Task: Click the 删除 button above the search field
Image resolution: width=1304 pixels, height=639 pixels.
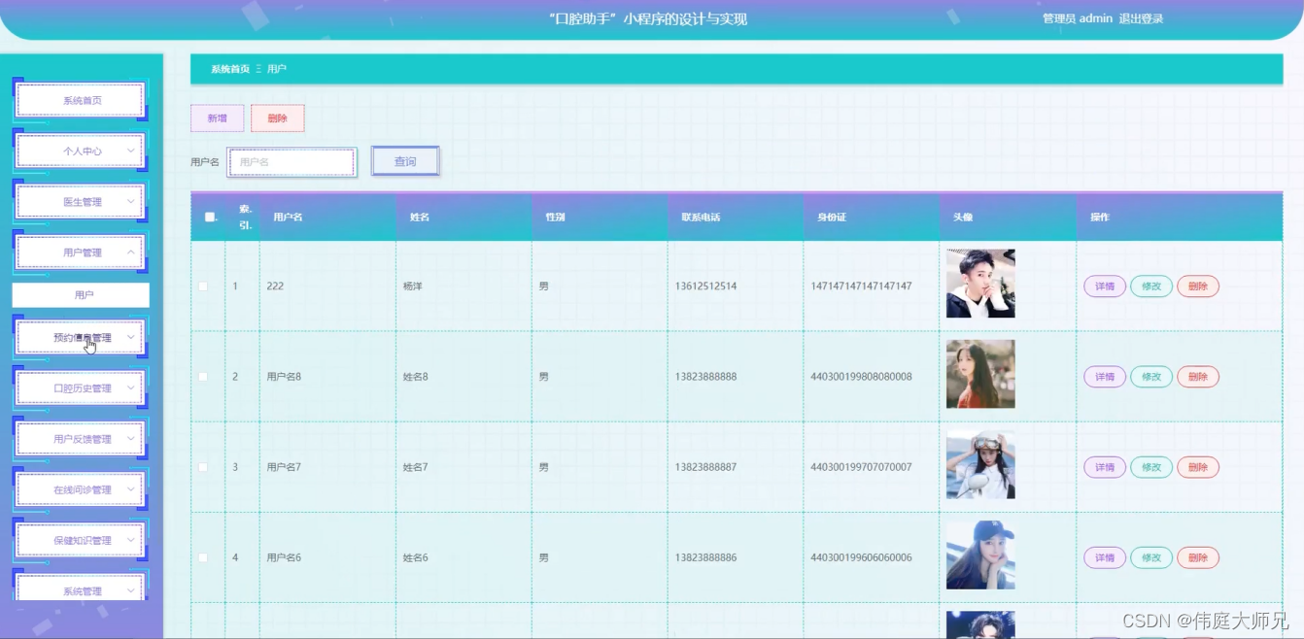Action: click(277, 118)
